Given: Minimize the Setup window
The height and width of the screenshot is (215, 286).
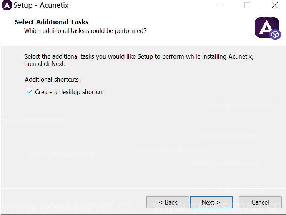Looking at the screenshot, I should point(221,5).
